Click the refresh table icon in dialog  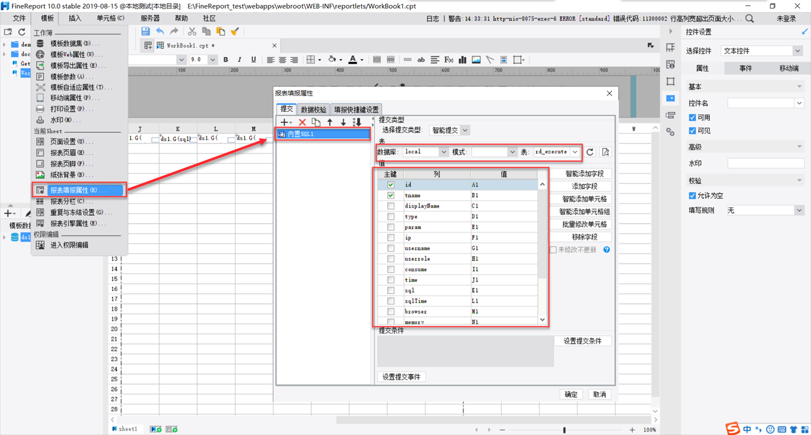point(590,152)
